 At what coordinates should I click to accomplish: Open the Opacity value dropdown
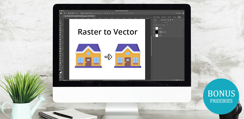point(172,23)
